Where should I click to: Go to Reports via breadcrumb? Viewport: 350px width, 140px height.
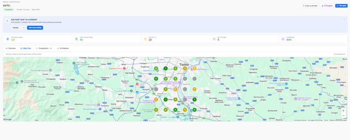(6, 2)
